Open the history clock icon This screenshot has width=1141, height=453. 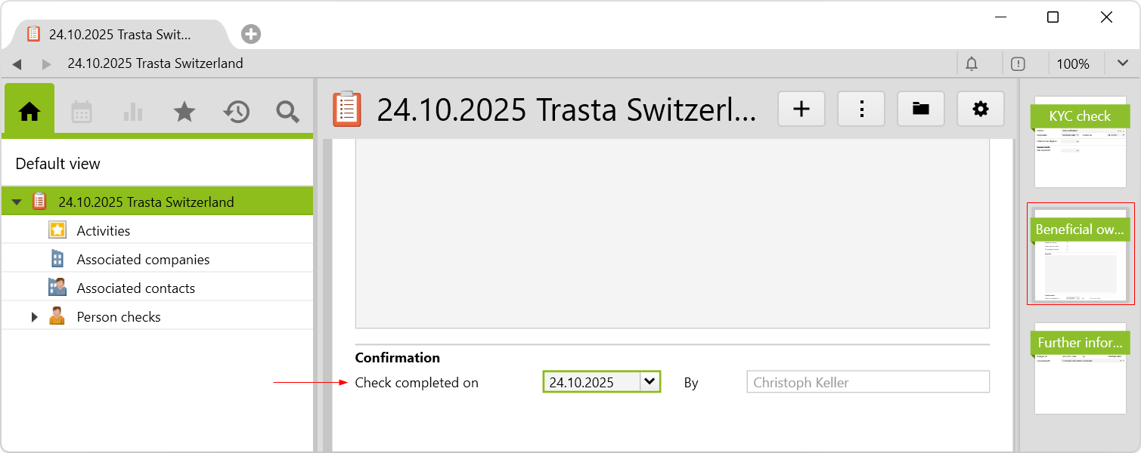pyautogui.click(x=236, y=112)
